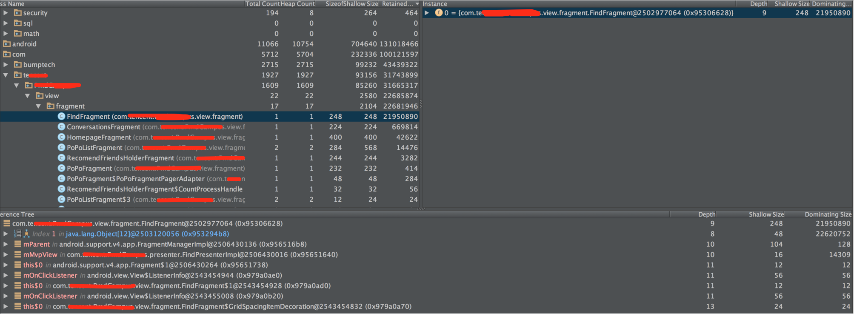Viewport: 854px width, 314px height.
Task: Click dominating size 14309 on mMvpView row
Action: pyautogui.click(x=840, y=254)
